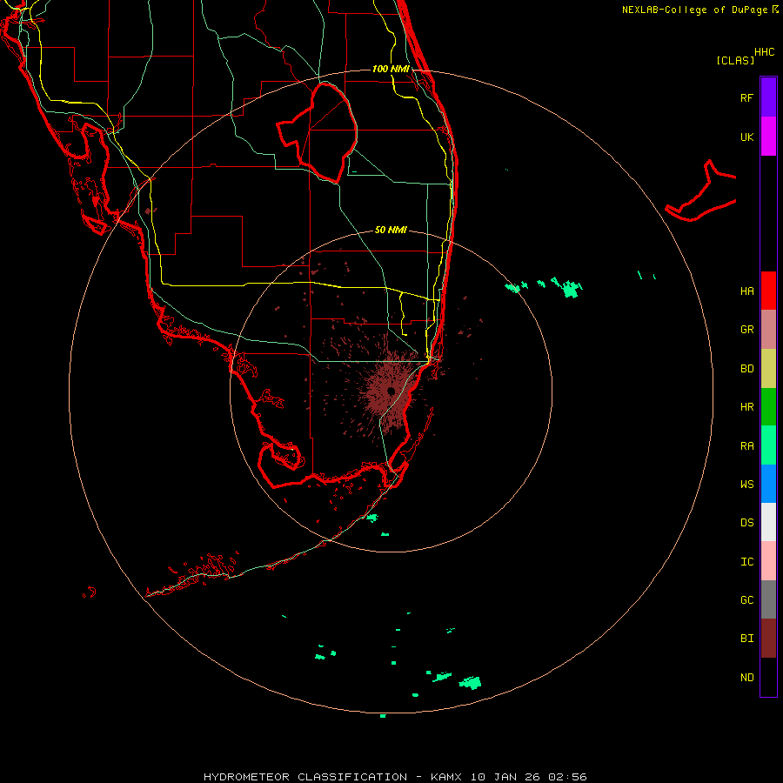The image size is (783, 783).
Task: Click the '50 NMI' range ring label
Action: click(391, 230)
